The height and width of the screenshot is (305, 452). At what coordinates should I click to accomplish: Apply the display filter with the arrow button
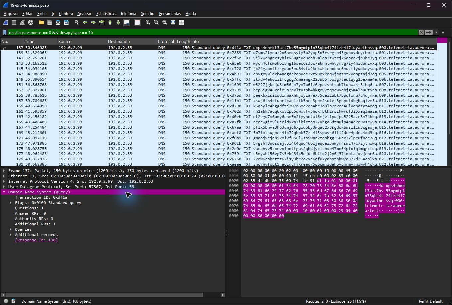429,32
